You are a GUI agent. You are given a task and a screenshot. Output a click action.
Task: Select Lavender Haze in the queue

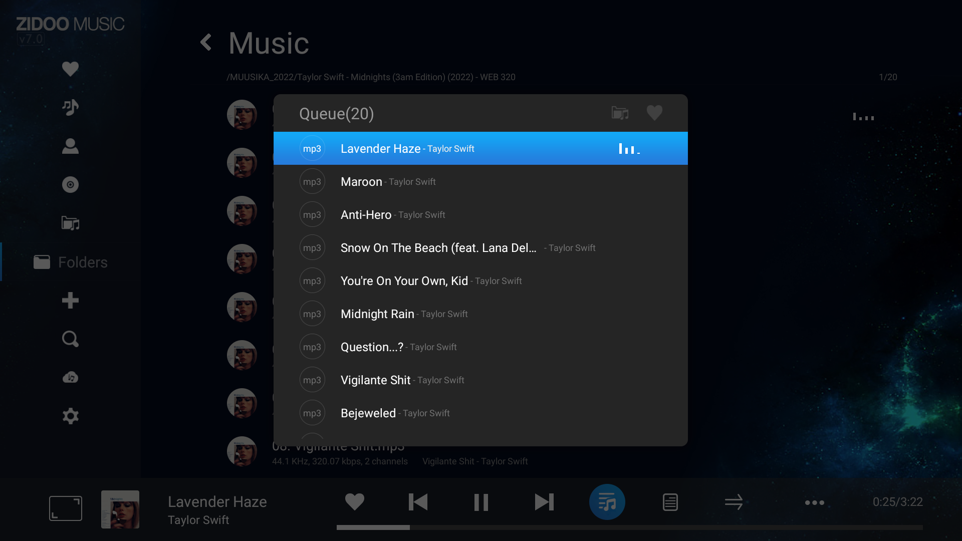[x=480, y=148]
